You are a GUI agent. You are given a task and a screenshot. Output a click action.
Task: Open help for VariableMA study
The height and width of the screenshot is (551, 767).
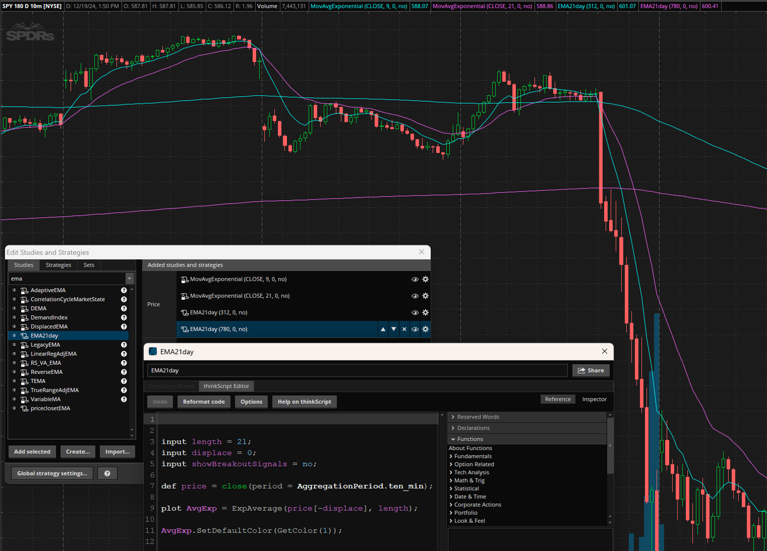(125, 399)
